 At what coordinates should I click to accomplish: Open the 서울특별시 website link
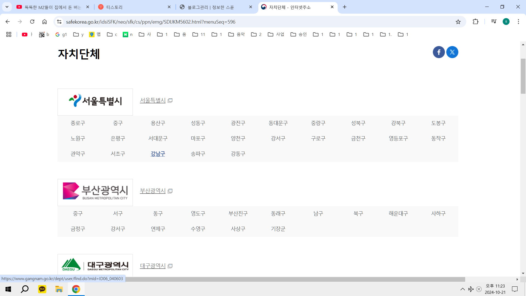point(153,100)
